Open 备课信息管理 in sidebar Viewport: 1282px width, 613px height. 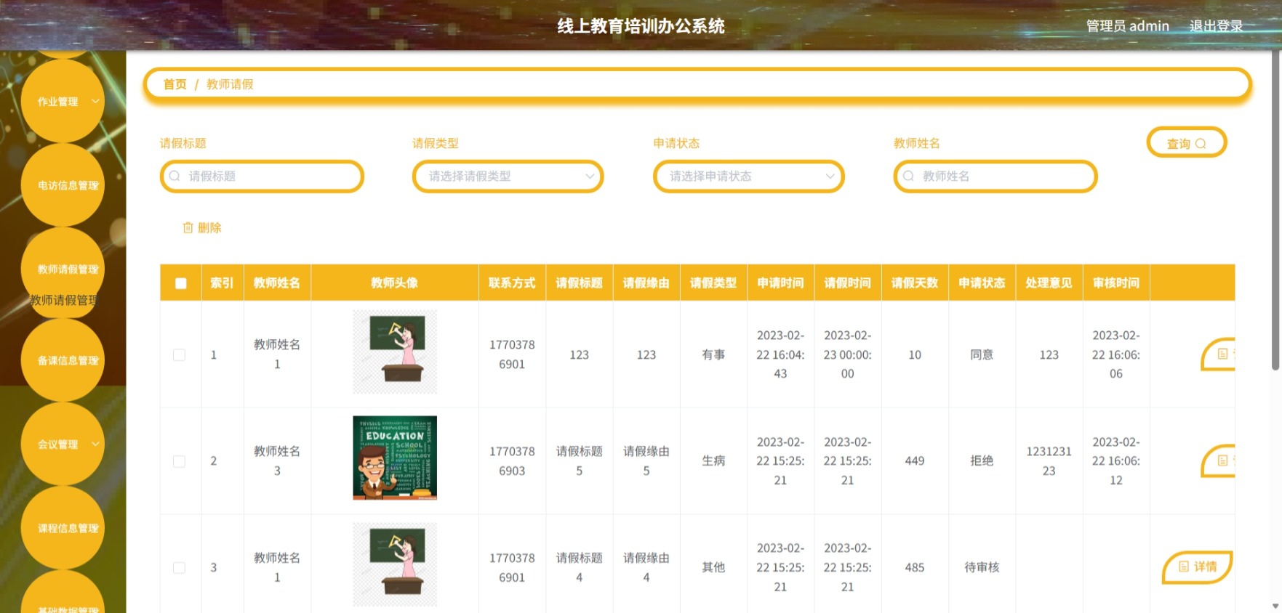point(63,361)
